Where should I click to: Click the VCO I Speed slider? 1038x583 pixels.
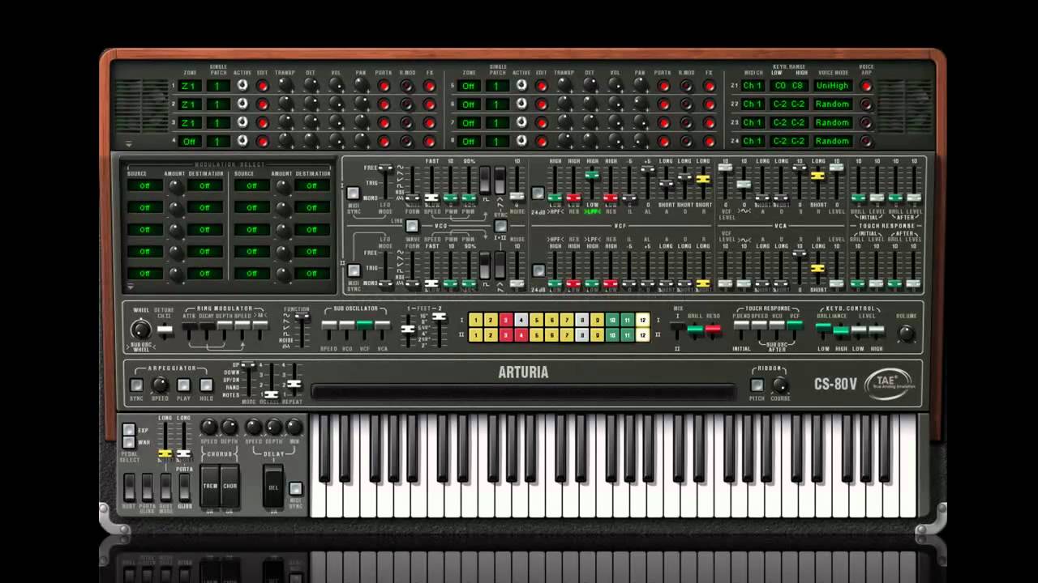coord(432,197)
